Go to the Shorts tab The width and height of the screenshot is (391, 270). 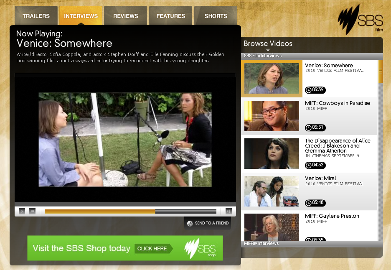click(216, 16)
